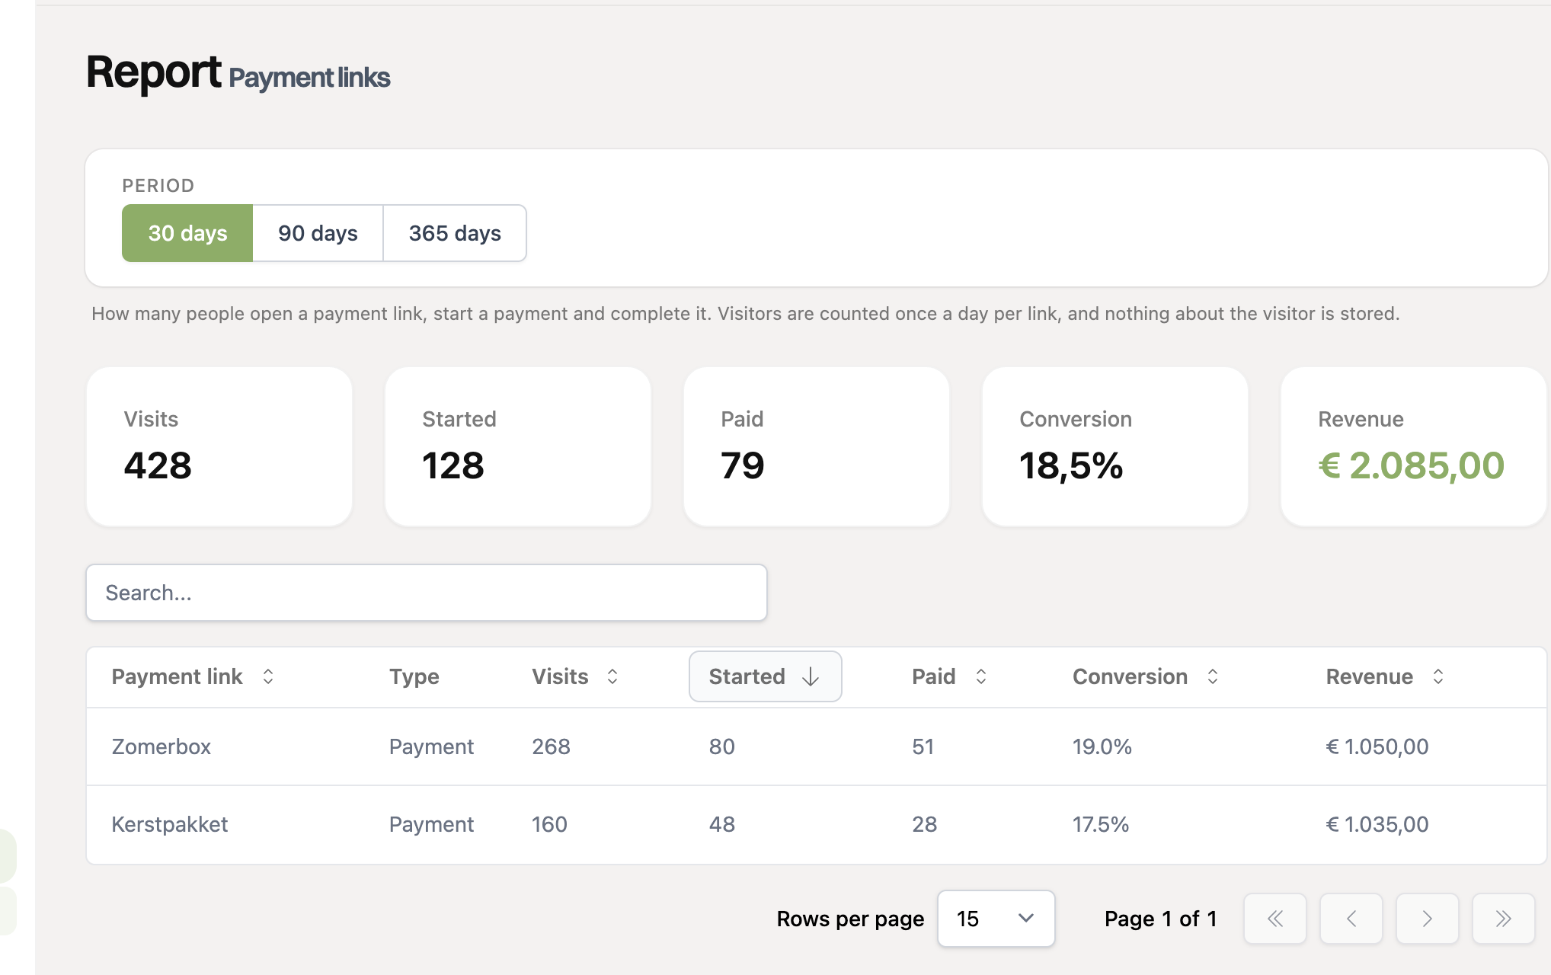Go to next page
The height and width of the screenshot is (975, 1551).
[1427, 919]
